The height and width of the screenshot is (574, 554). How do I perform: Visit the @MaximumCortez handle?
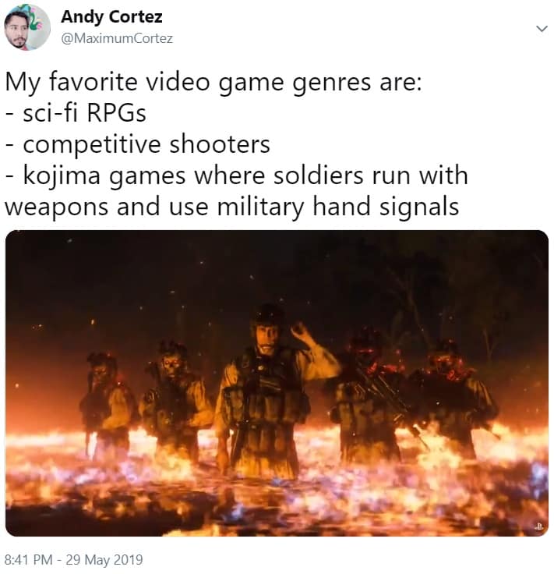(117, 38)
